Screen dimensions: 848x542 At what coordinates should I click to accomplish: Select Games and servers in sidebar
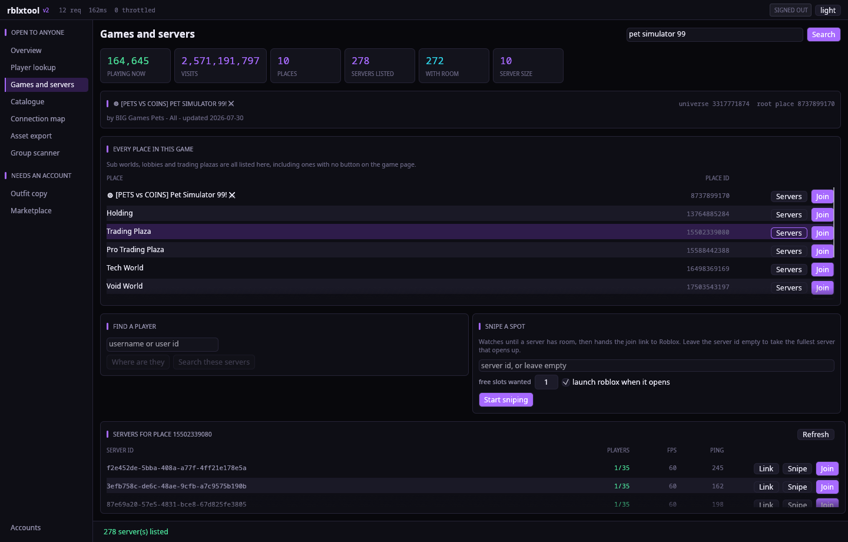click(x=46, y=85)
